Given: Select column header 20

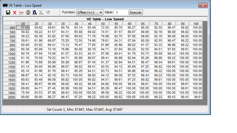Looking at the screenshot, I should point(23,23).
